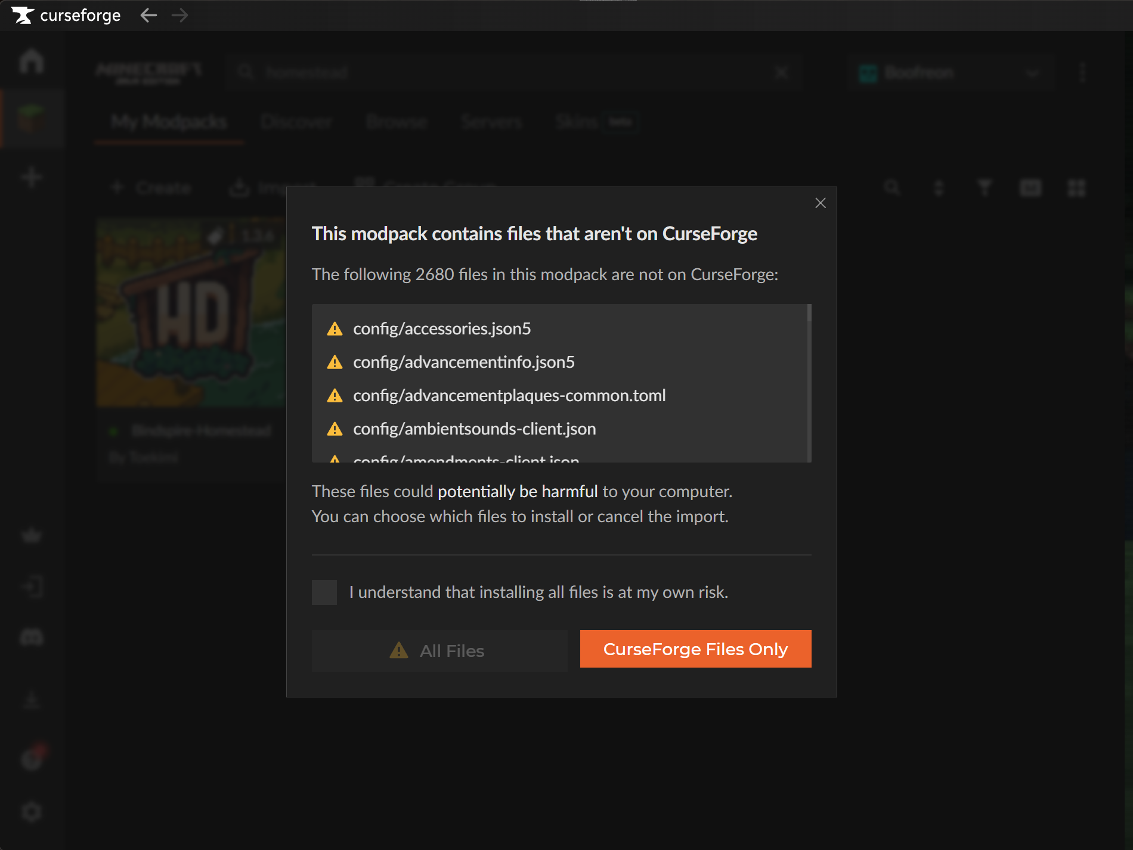Open the Home sidebar icon
The height and width of the screenshot is (850, 1133).
[32, 61]
